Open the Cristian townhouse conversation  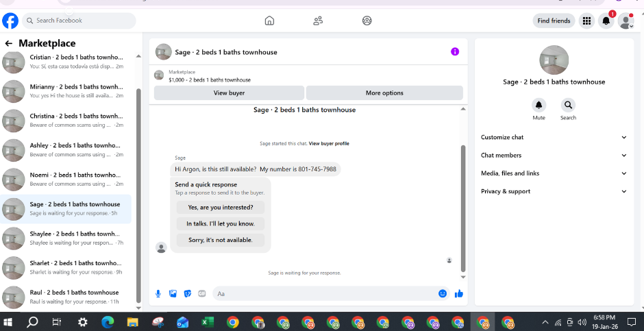(67, 62)
